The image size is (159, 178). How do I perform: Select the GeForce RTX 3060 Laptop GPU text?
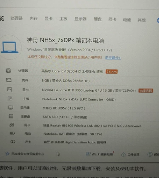pos(89,90)
